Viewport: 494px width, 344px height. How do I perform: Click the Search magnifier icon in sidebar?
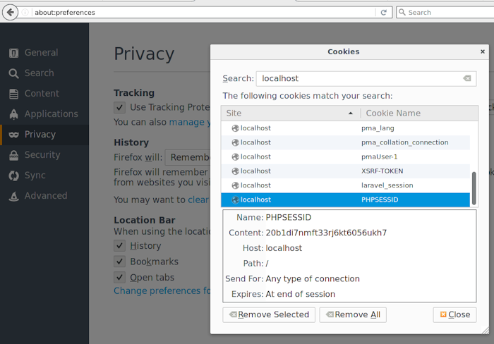(x=13, y=73)
